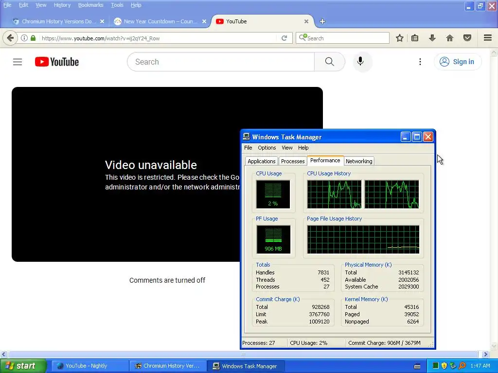Click the Task Manager CPU tray icon
Viewport: 498px width, 373px height.
coord(436,366)
